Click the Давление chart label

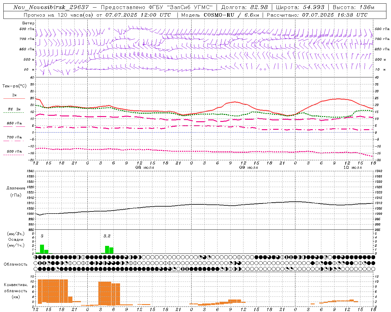click(16, 188)
